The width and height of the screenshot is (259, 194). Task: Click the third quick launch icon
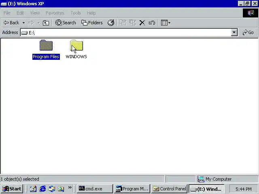tap(52, 189)
